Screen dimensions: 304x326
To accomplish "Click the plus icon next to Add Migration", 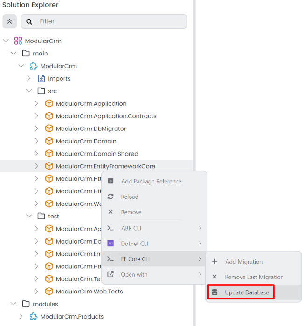I will pos(214,261).
